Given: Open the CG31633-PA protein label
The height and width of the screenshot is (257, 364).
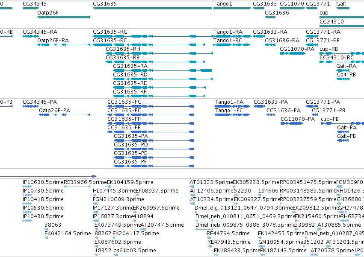Looking at the screenshot, I should point(271,102).
